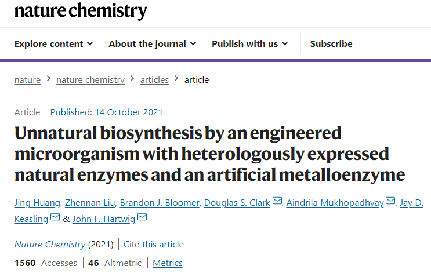
Task: Open the About the journal dropdown
Action: point(153,44)
